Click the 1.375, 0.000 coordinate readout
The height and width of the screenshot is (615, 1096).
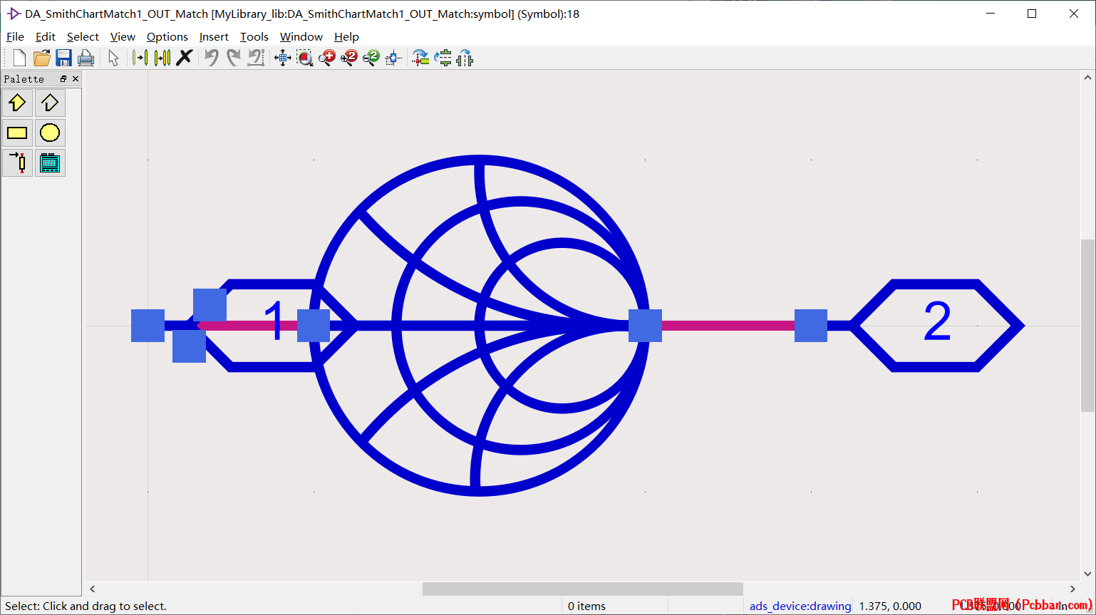coord(890,606)
